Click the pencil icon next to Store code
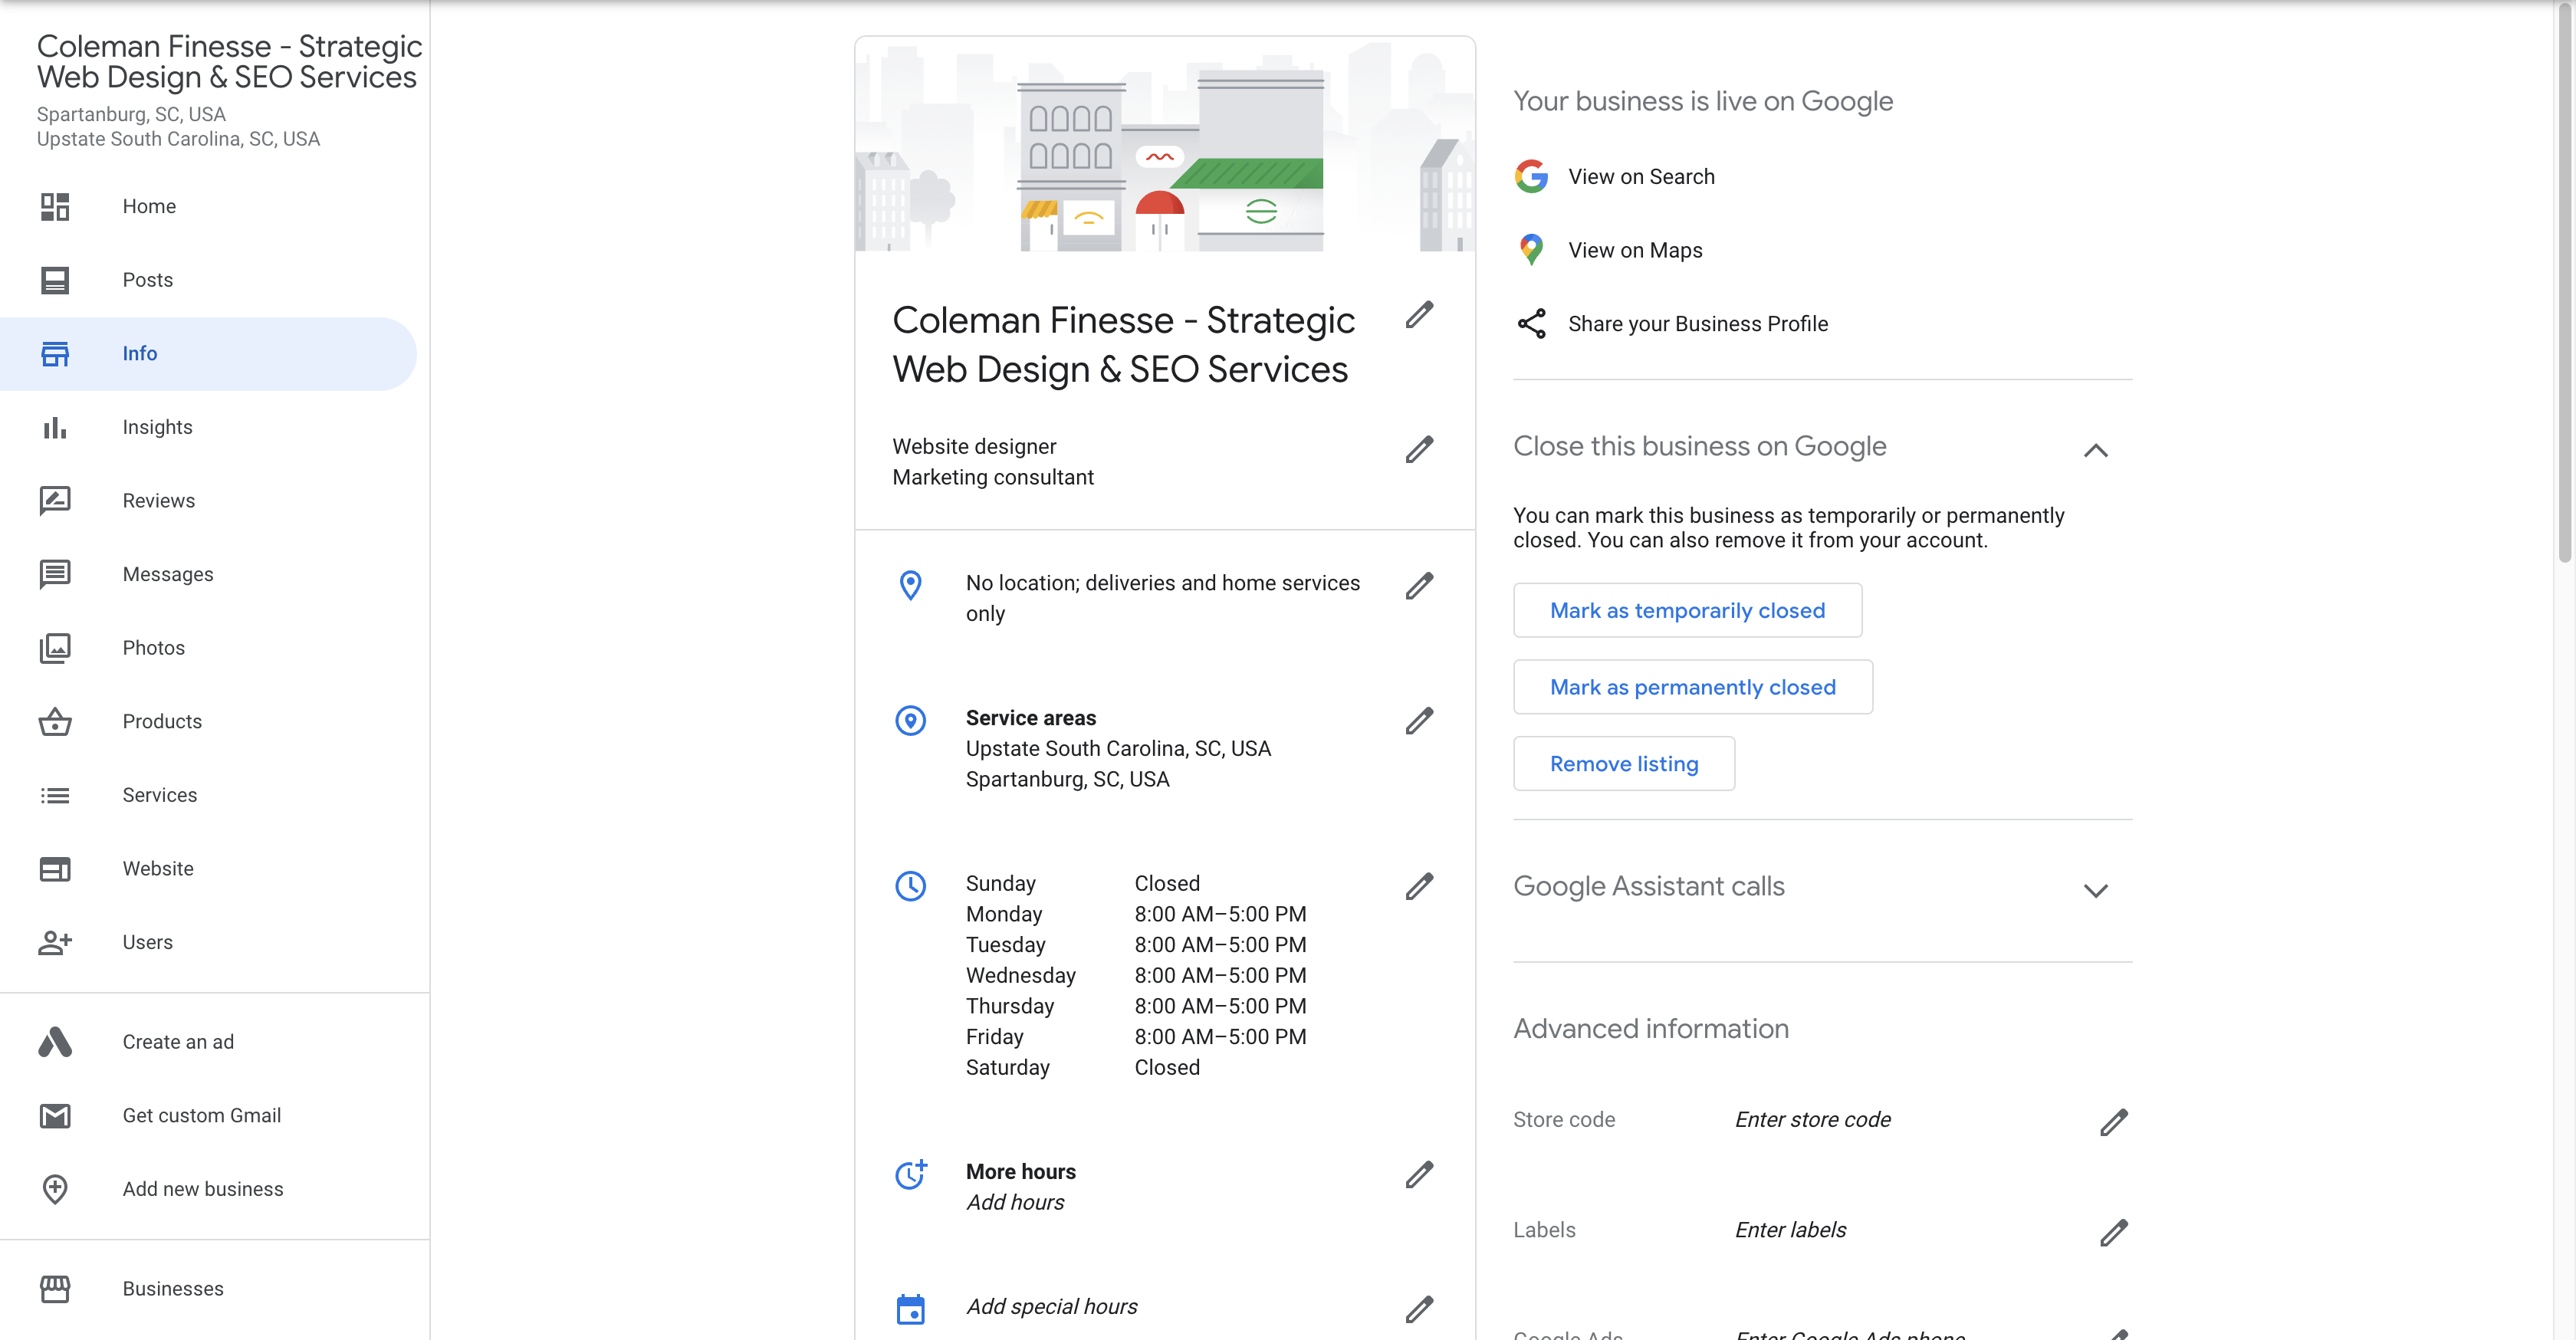The image size is (2576, 1340). [x=2113, y=1122]
